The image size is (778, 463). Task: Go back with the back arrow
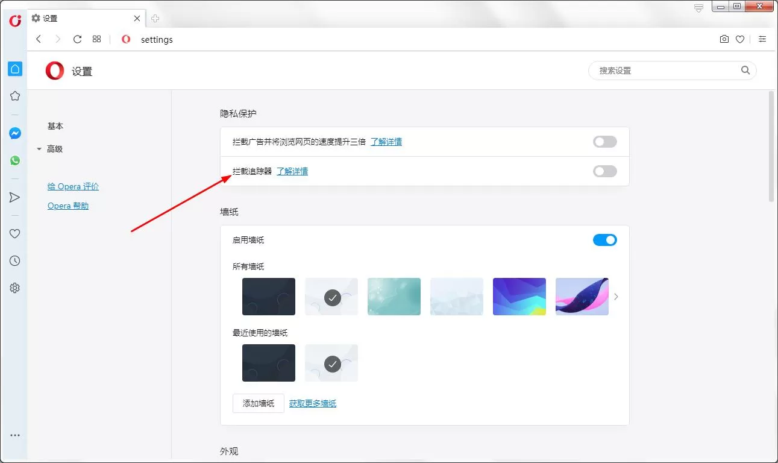(39, 39)
